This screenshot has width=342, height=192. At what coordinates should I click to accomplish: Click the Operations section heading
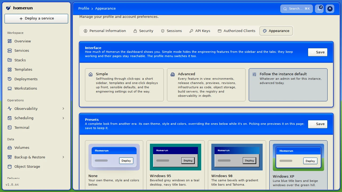coord(15,100)
